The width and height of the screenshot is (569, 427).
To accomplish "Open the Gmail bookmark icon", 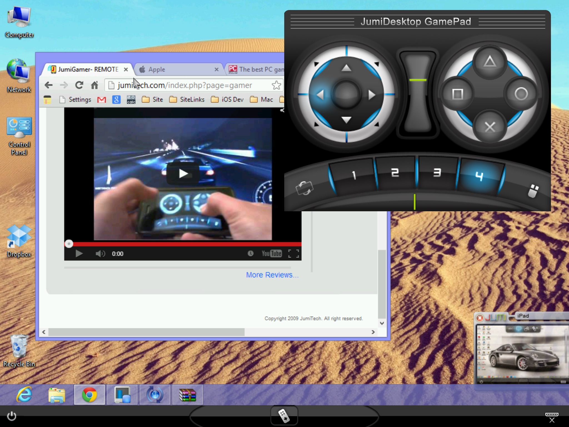I will coord(102,100).
